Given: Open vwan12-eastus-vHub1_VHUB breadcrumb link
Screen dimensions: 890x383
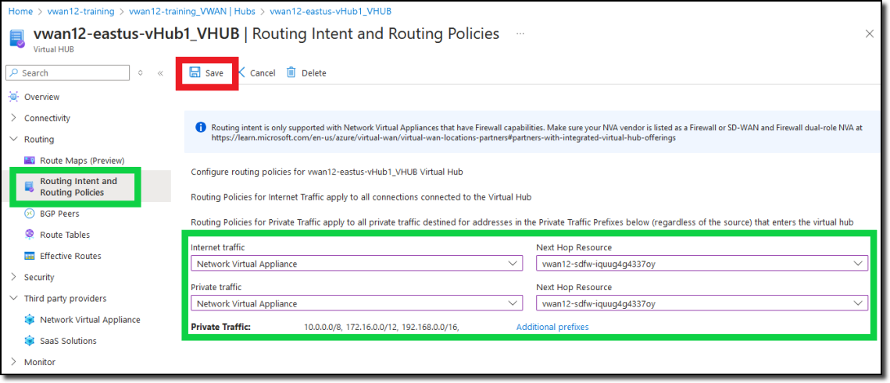Looking at the screenshot, I should (x=331, y=11).
